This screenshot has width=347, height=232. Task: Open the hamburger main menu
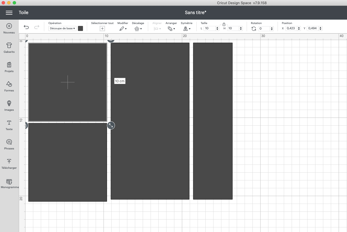click(9, 13)
